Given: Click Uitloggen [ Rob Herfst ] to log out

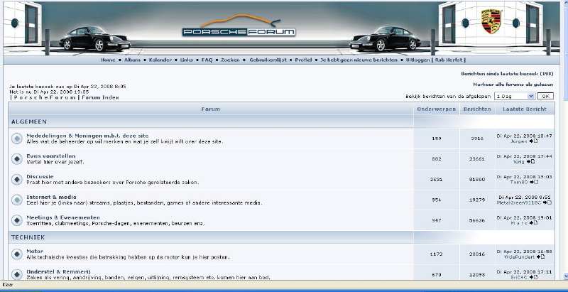Looking at the screenshot, I should pos(436,60).
